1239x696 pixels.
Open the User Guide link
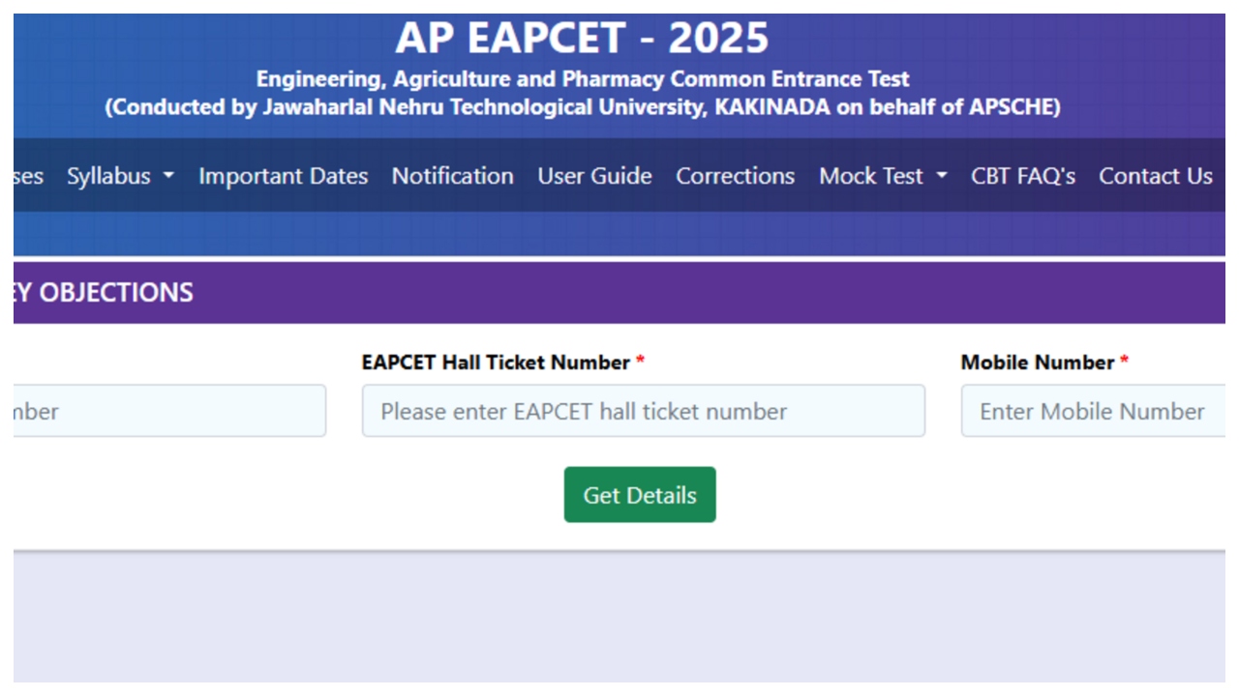coord(594,176)
